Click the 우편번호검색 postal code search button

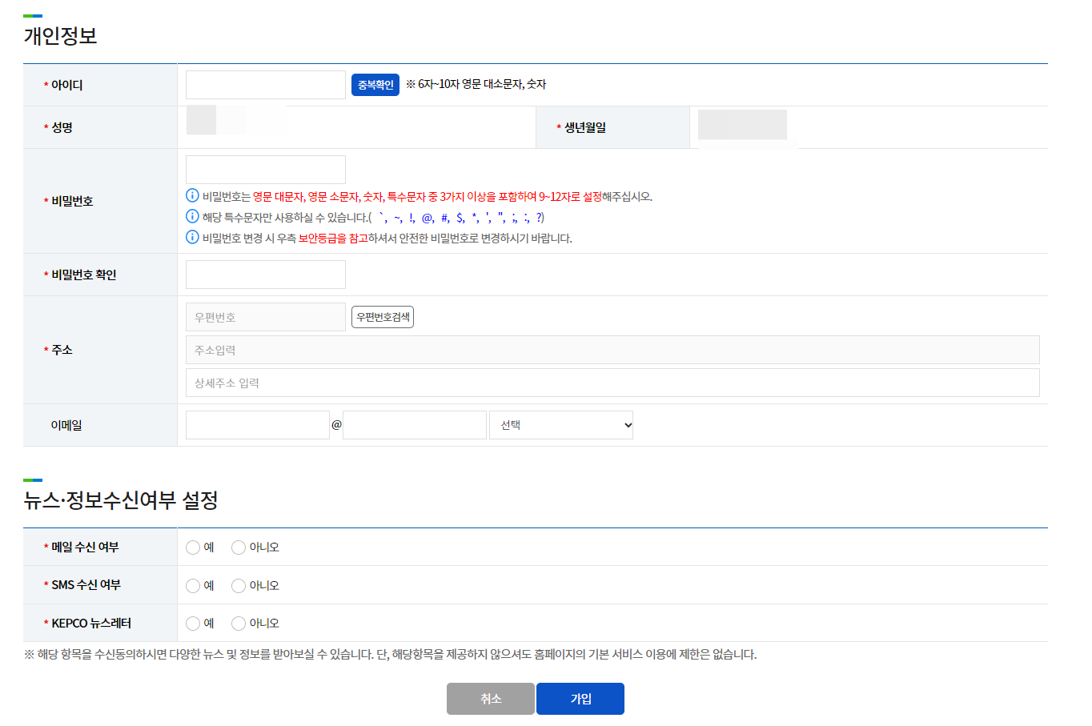[382, 316]
